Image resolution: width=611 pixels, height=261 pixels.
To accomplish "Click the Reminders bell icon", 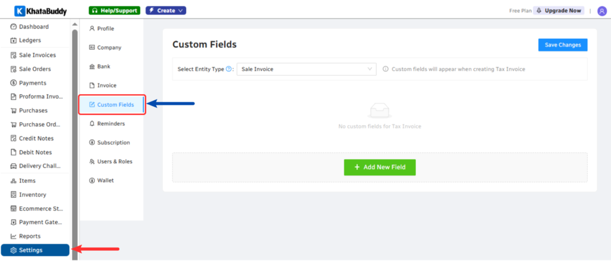I will tap(92, 123).
